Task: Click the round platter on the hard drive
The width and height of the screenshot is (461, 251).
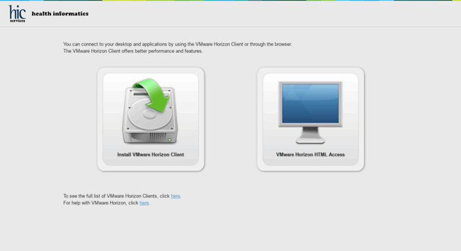Action: click(x=150, y=114)
